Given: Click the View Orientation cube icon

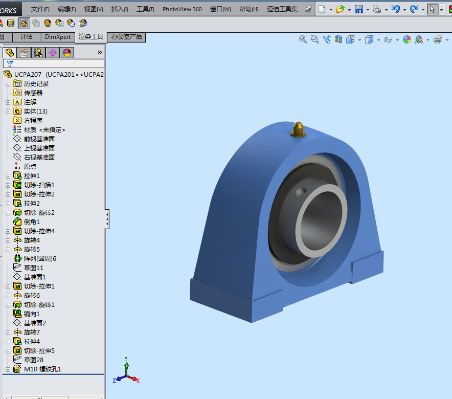Looking at the screenshot, I should coord(350,39).
